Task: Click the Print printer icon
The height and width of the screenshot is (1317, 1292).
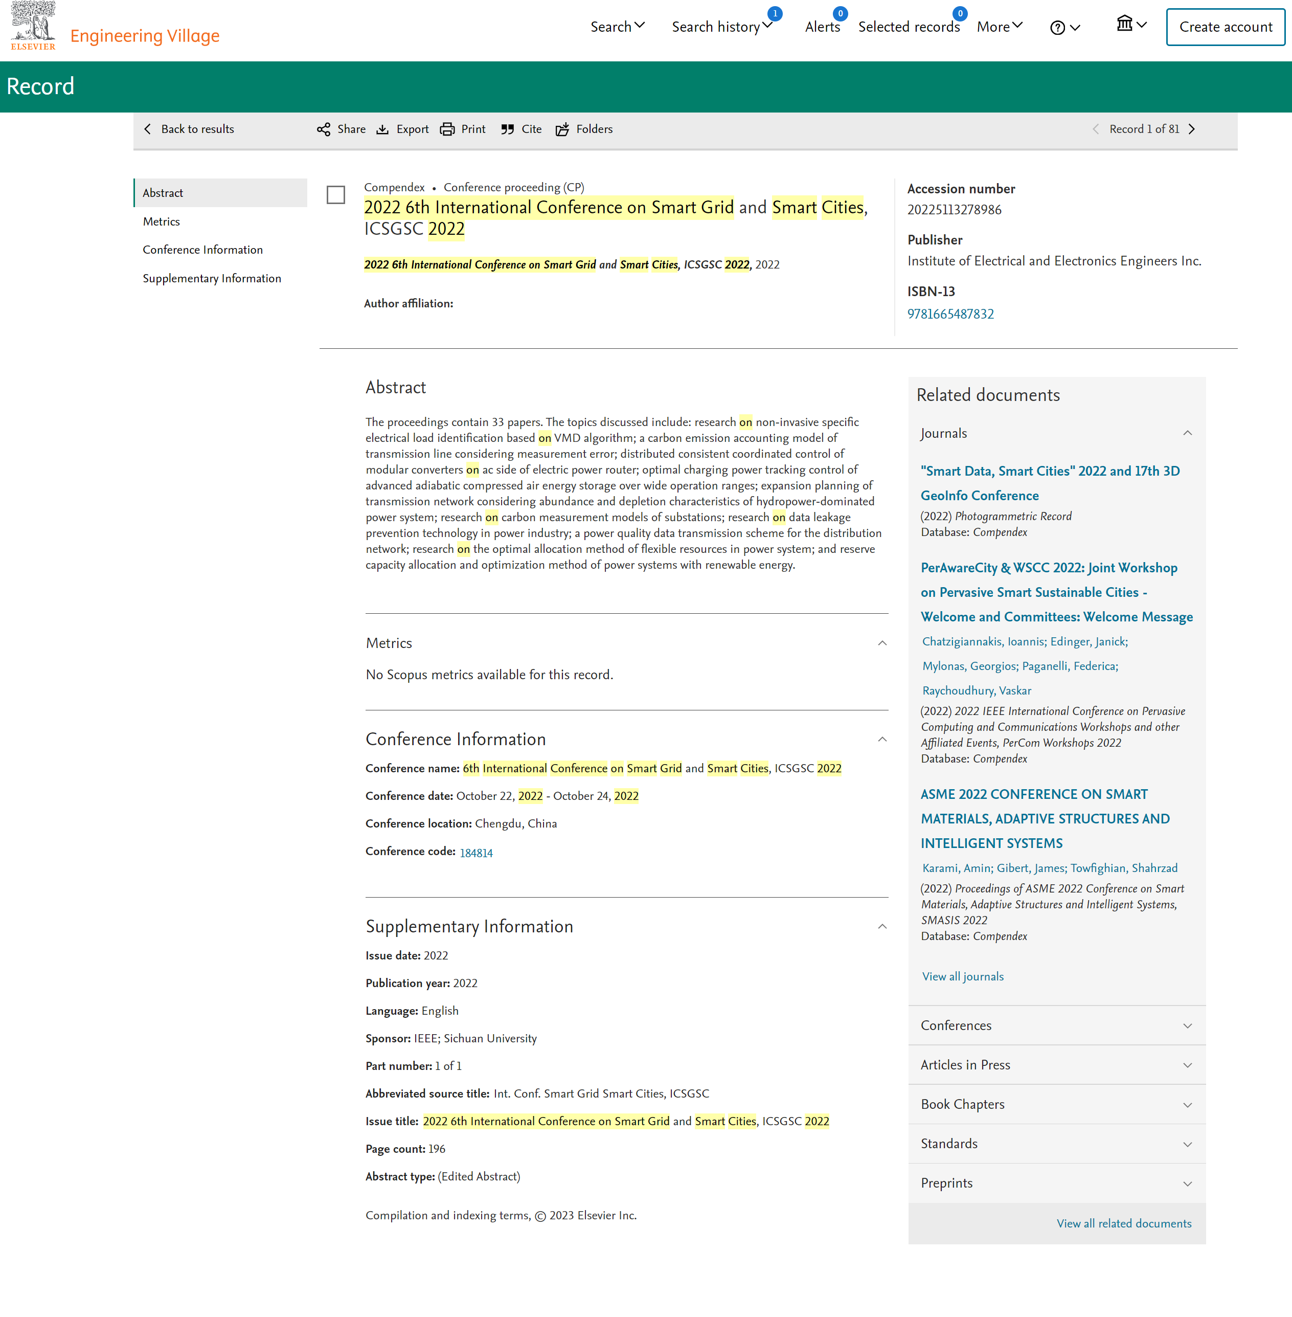Action: pyautogui.click(x=447, y=129)
